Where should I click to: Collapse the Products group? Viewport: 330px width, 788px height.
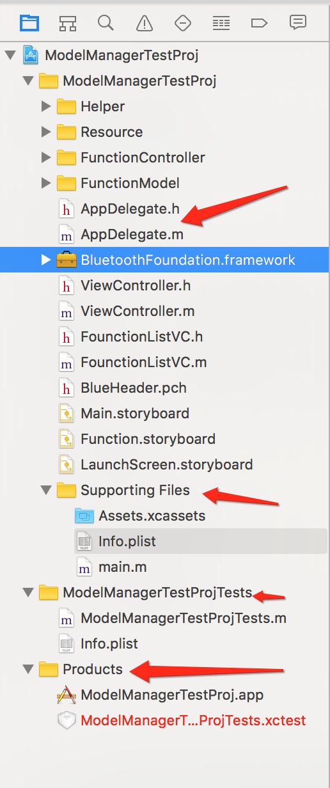[27, 669]
